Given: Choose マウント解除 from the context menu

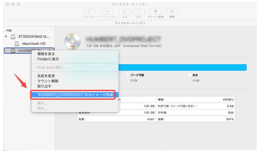Looking at the screenshot, I should point(48,81).
